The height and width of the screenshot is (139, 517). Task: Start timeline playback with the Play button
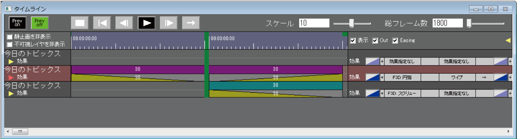(146, 23)
